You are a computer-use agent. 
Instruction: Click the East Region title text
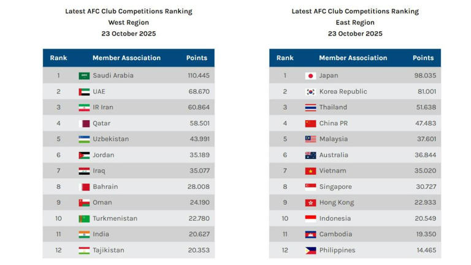click(355, 22)
